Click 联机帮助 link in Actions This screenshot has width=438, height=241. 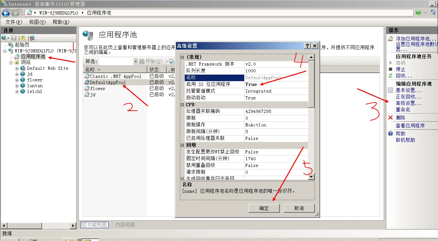pyautogui.click(x=405, y=140)
